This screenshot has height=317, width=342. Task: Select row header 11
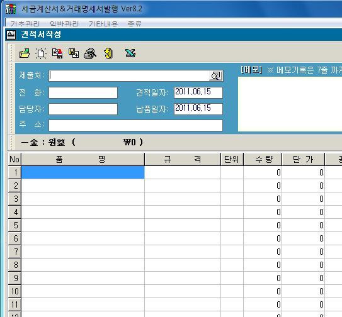14,304
